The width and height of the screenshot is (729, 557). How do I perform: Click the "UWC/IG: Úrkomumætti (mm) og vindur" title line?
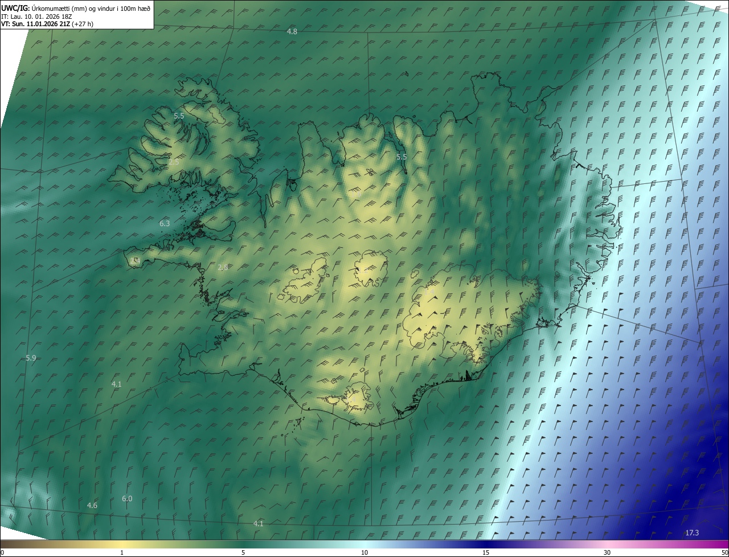click(x=76, y=8)
